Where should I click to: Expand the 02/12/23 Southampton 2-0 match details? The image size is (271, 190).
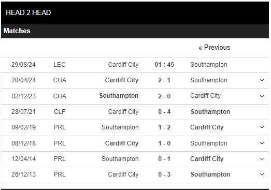(262, 96)
